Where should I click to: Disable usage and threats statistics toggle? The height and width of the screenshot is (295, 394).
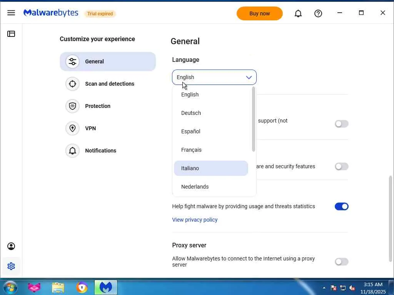point(342,206)
